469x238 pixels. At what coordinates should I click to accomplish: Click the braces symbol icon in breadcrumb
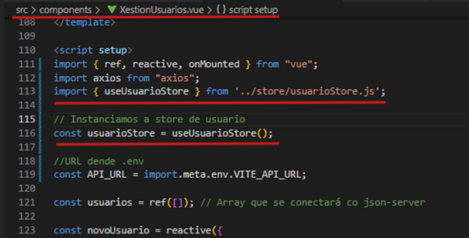[x=221, y=9]
